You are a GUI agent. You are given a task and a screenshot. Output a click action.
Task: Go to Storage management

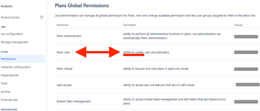(x=14, y=42)
